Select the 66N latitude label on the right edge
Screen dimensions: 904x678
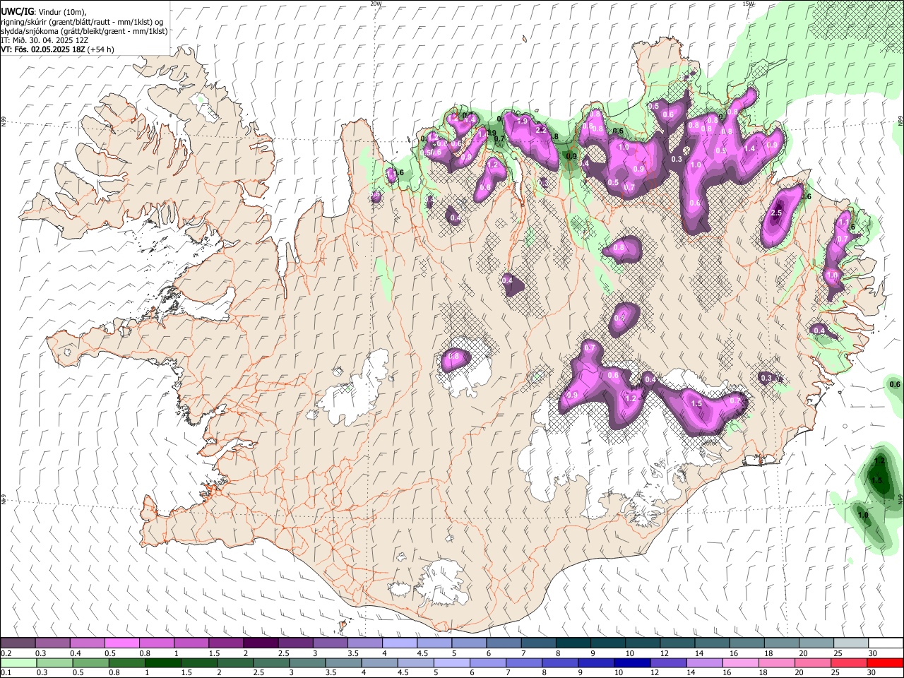900,121
